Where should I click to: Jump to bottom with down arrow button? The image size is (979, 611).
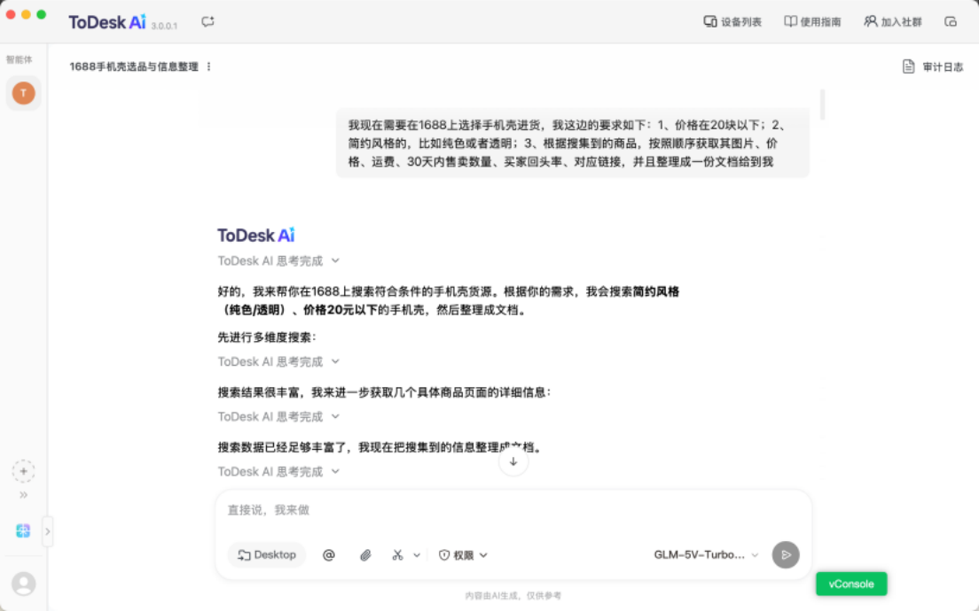pos(513,462)
